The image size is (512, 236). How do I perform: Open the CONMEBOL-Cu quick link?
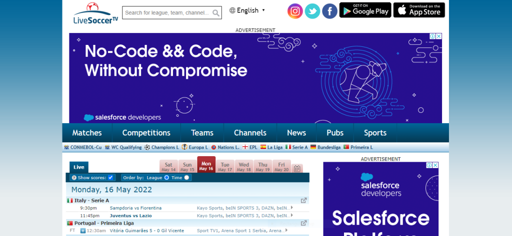(x=83, y=147)
